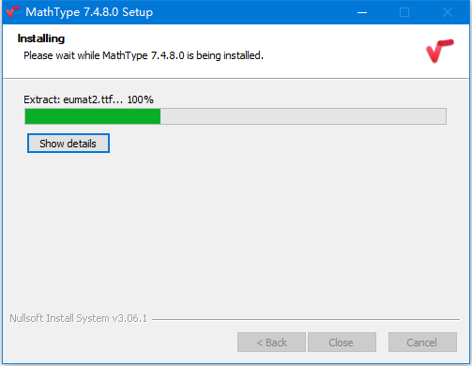Click the greyed-out Back button
This screenshot has height=366, width=472.
click(x=271, y=343)
